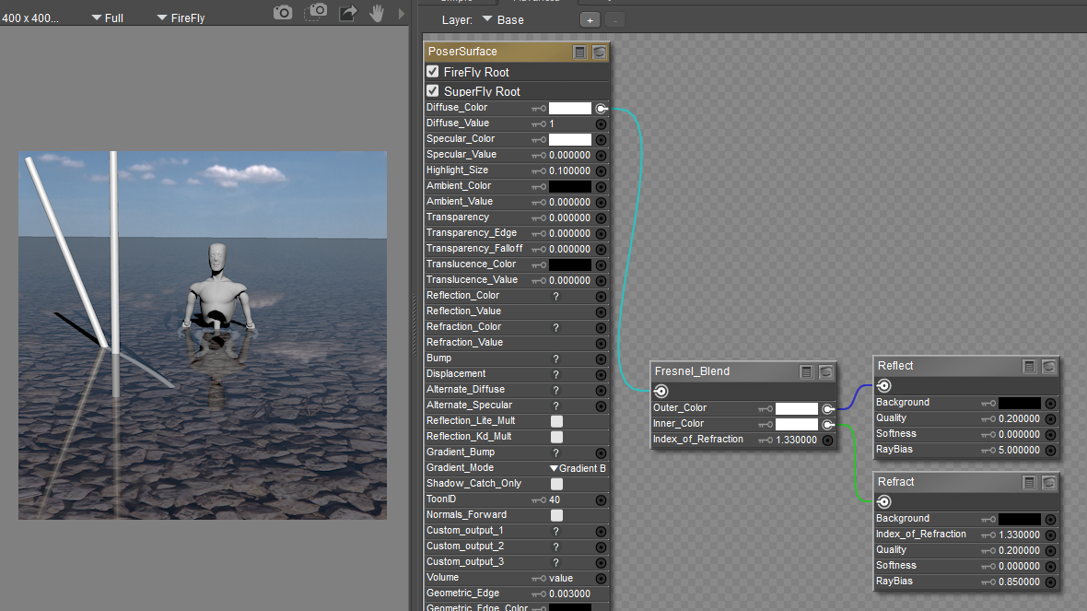1087x611 pixels.
Task: Click animation key icon for Diffuse_Value
Action: pos(539,123)
